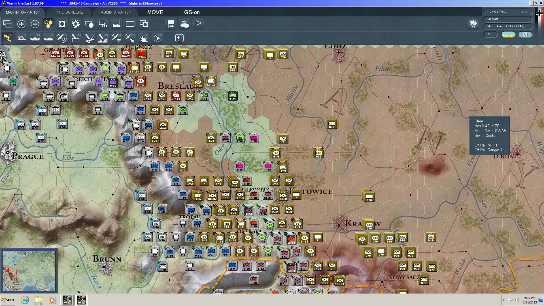Screen dimensions: 544x306
Task: Open Windows Media Player from taskbar
Action: tap(52, 300)
